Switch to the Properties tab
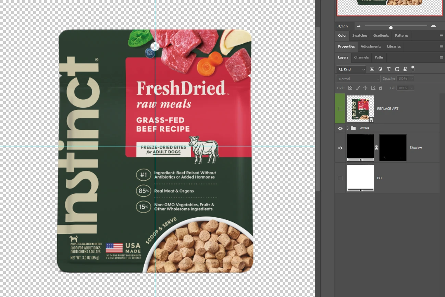 tap(346, 47)
